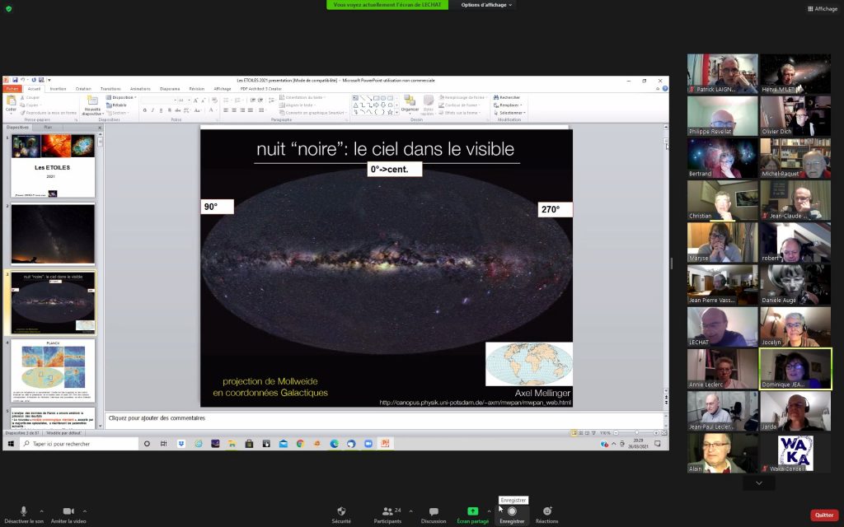Open the Participants panel

[387, 515]
